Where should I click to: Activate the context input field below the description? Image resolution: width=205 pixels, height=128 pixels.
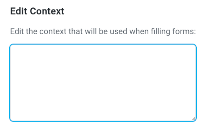(103, 83)
